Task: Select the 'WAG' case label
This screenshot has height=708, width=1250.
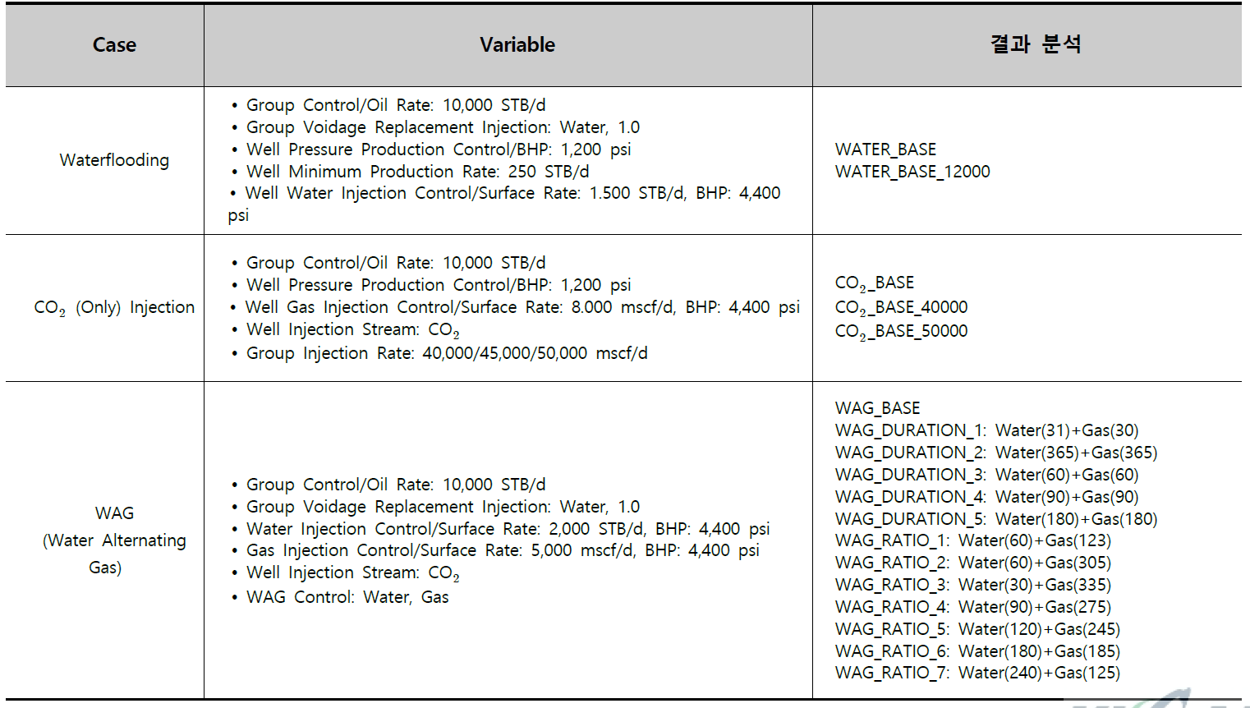Action: (114, 513)
